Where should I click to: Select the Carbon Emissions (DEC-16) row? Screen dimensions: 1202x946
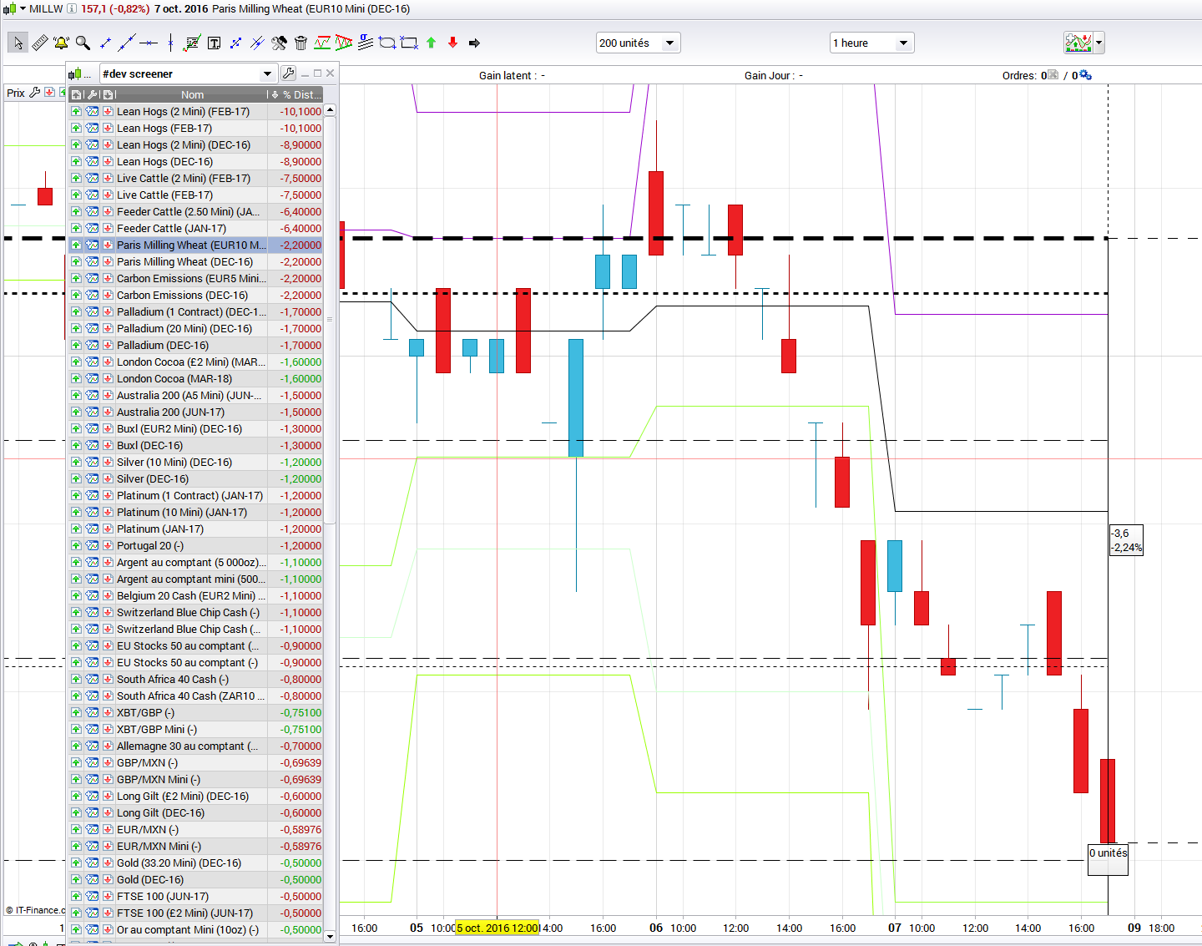(x=195, y=295)
